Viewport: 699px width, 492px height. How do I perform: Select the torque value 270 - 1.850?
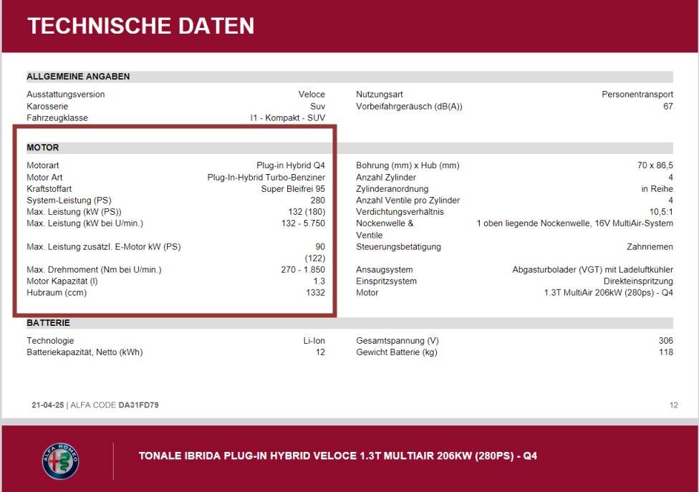[303, 269]
